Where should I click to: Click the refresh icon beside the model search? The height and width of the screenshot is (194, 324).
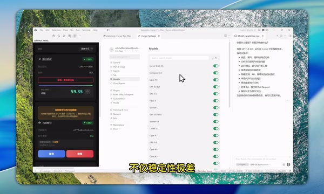(216, 58)
